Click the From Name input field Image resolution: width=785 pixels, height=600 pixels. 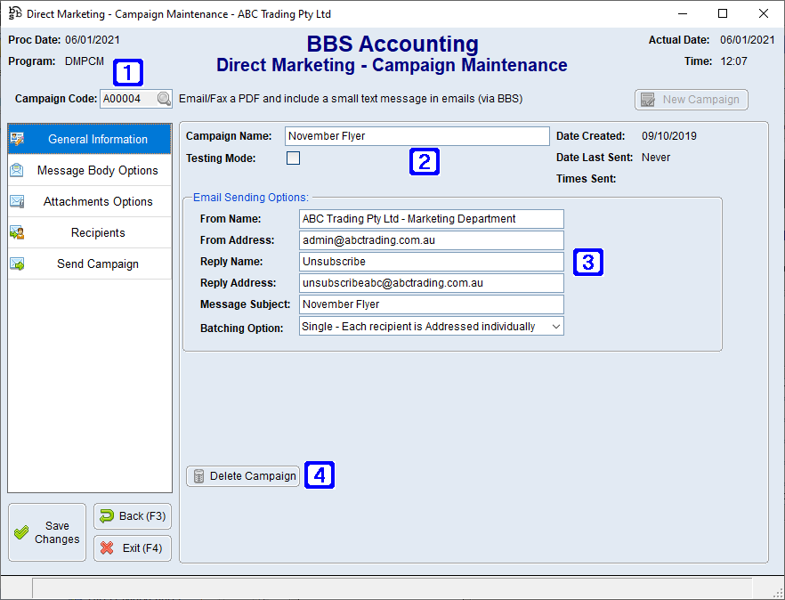click(x=432, y=219)
